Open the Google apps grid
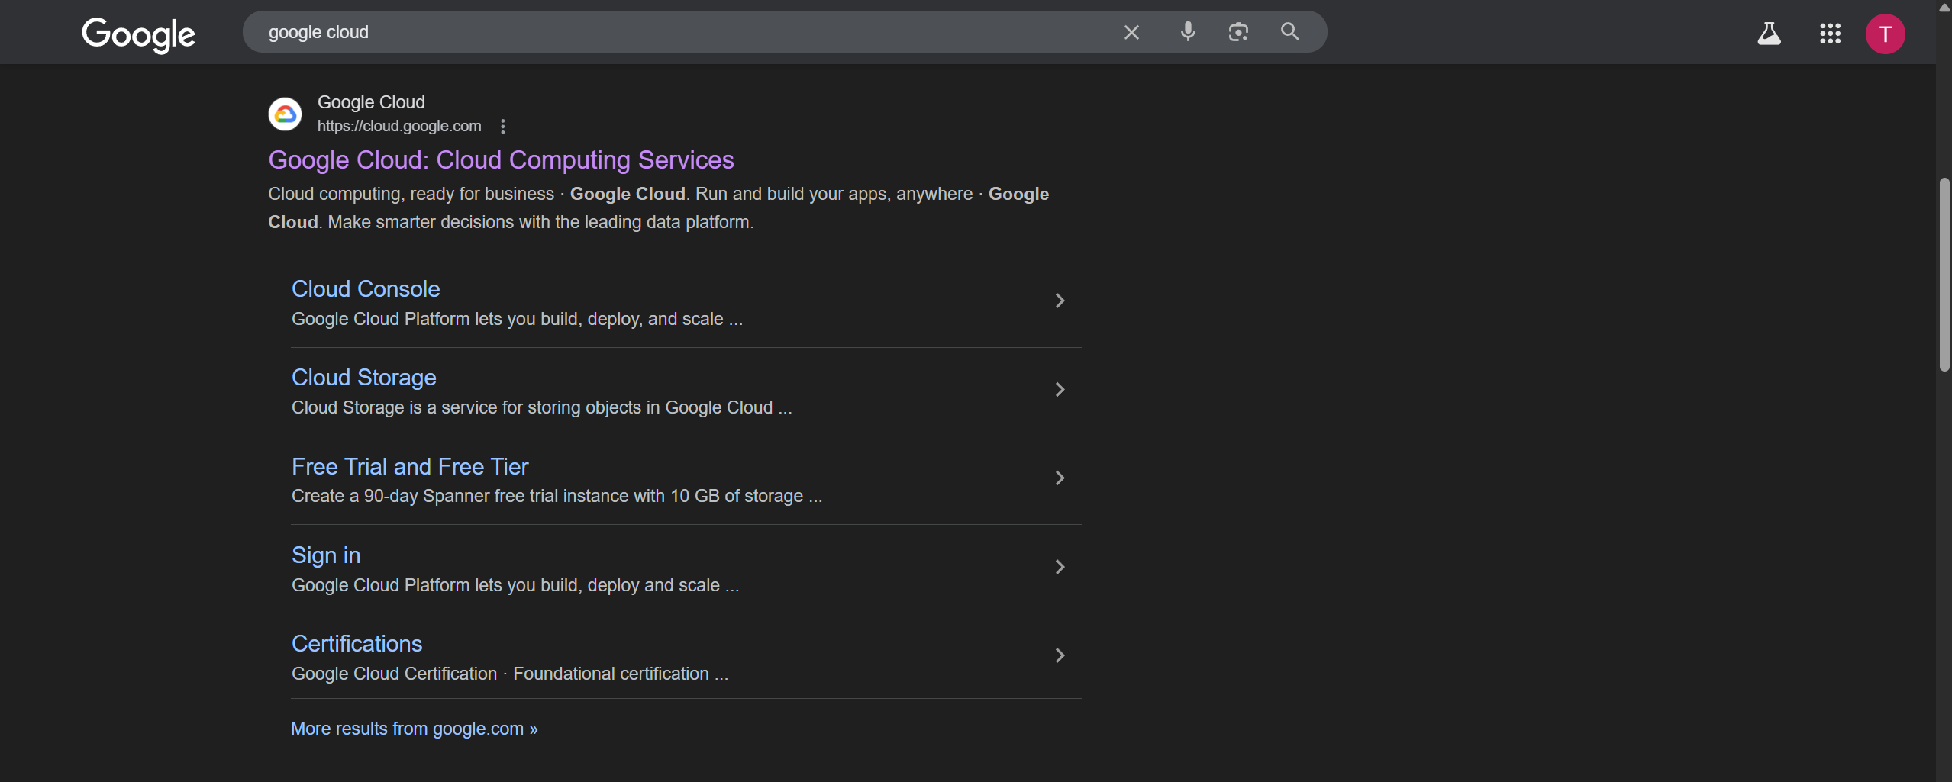The image size is (1952, 782). point(1829,34)
